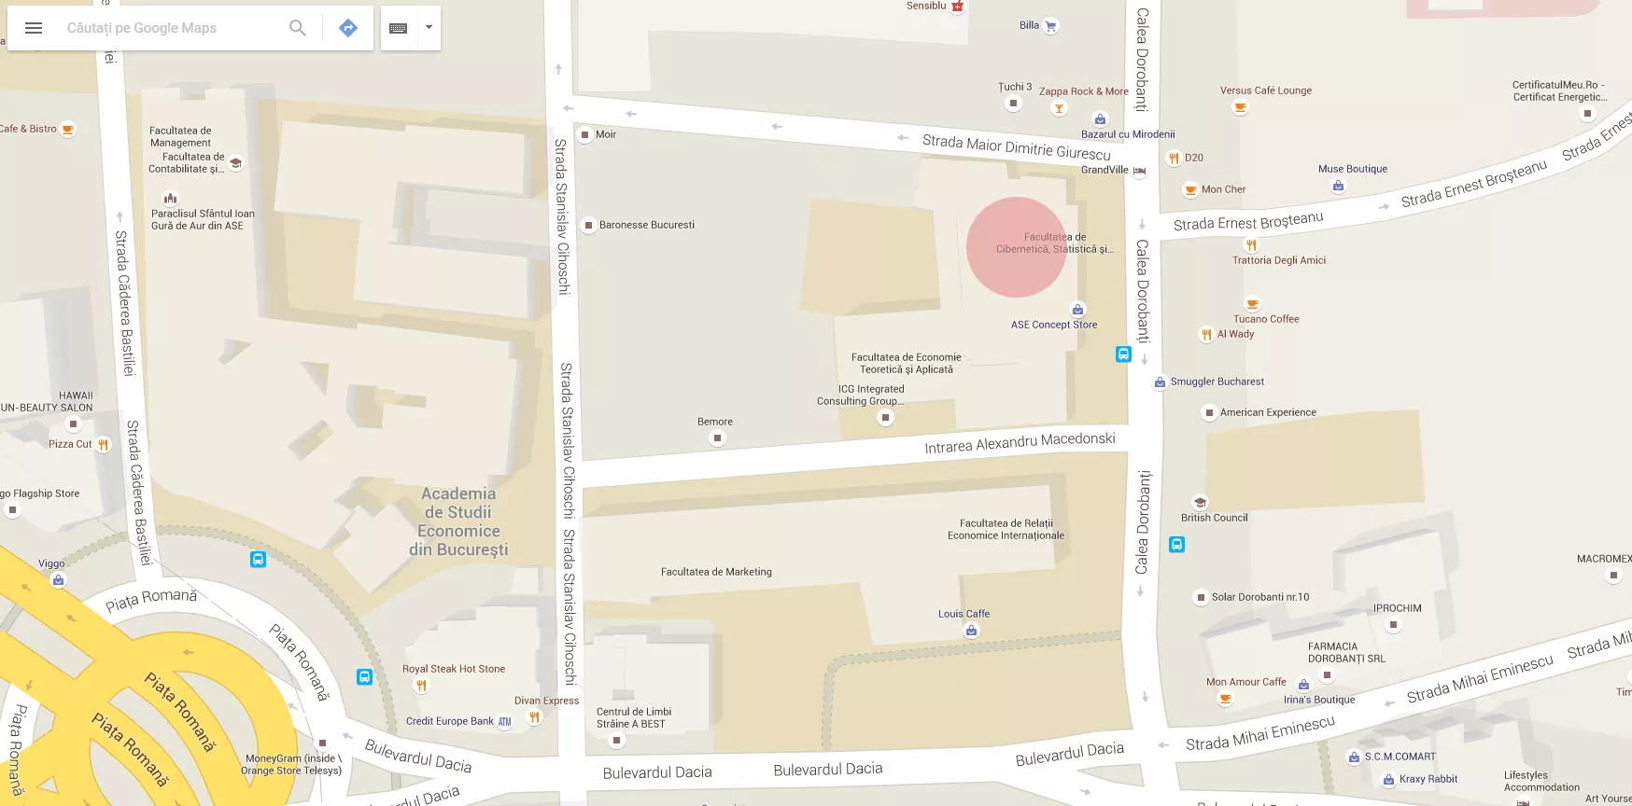This screenshot has height=806, width=1632.
Task: Click the keyboard input tool icon
Action: (x=398, y=28)
